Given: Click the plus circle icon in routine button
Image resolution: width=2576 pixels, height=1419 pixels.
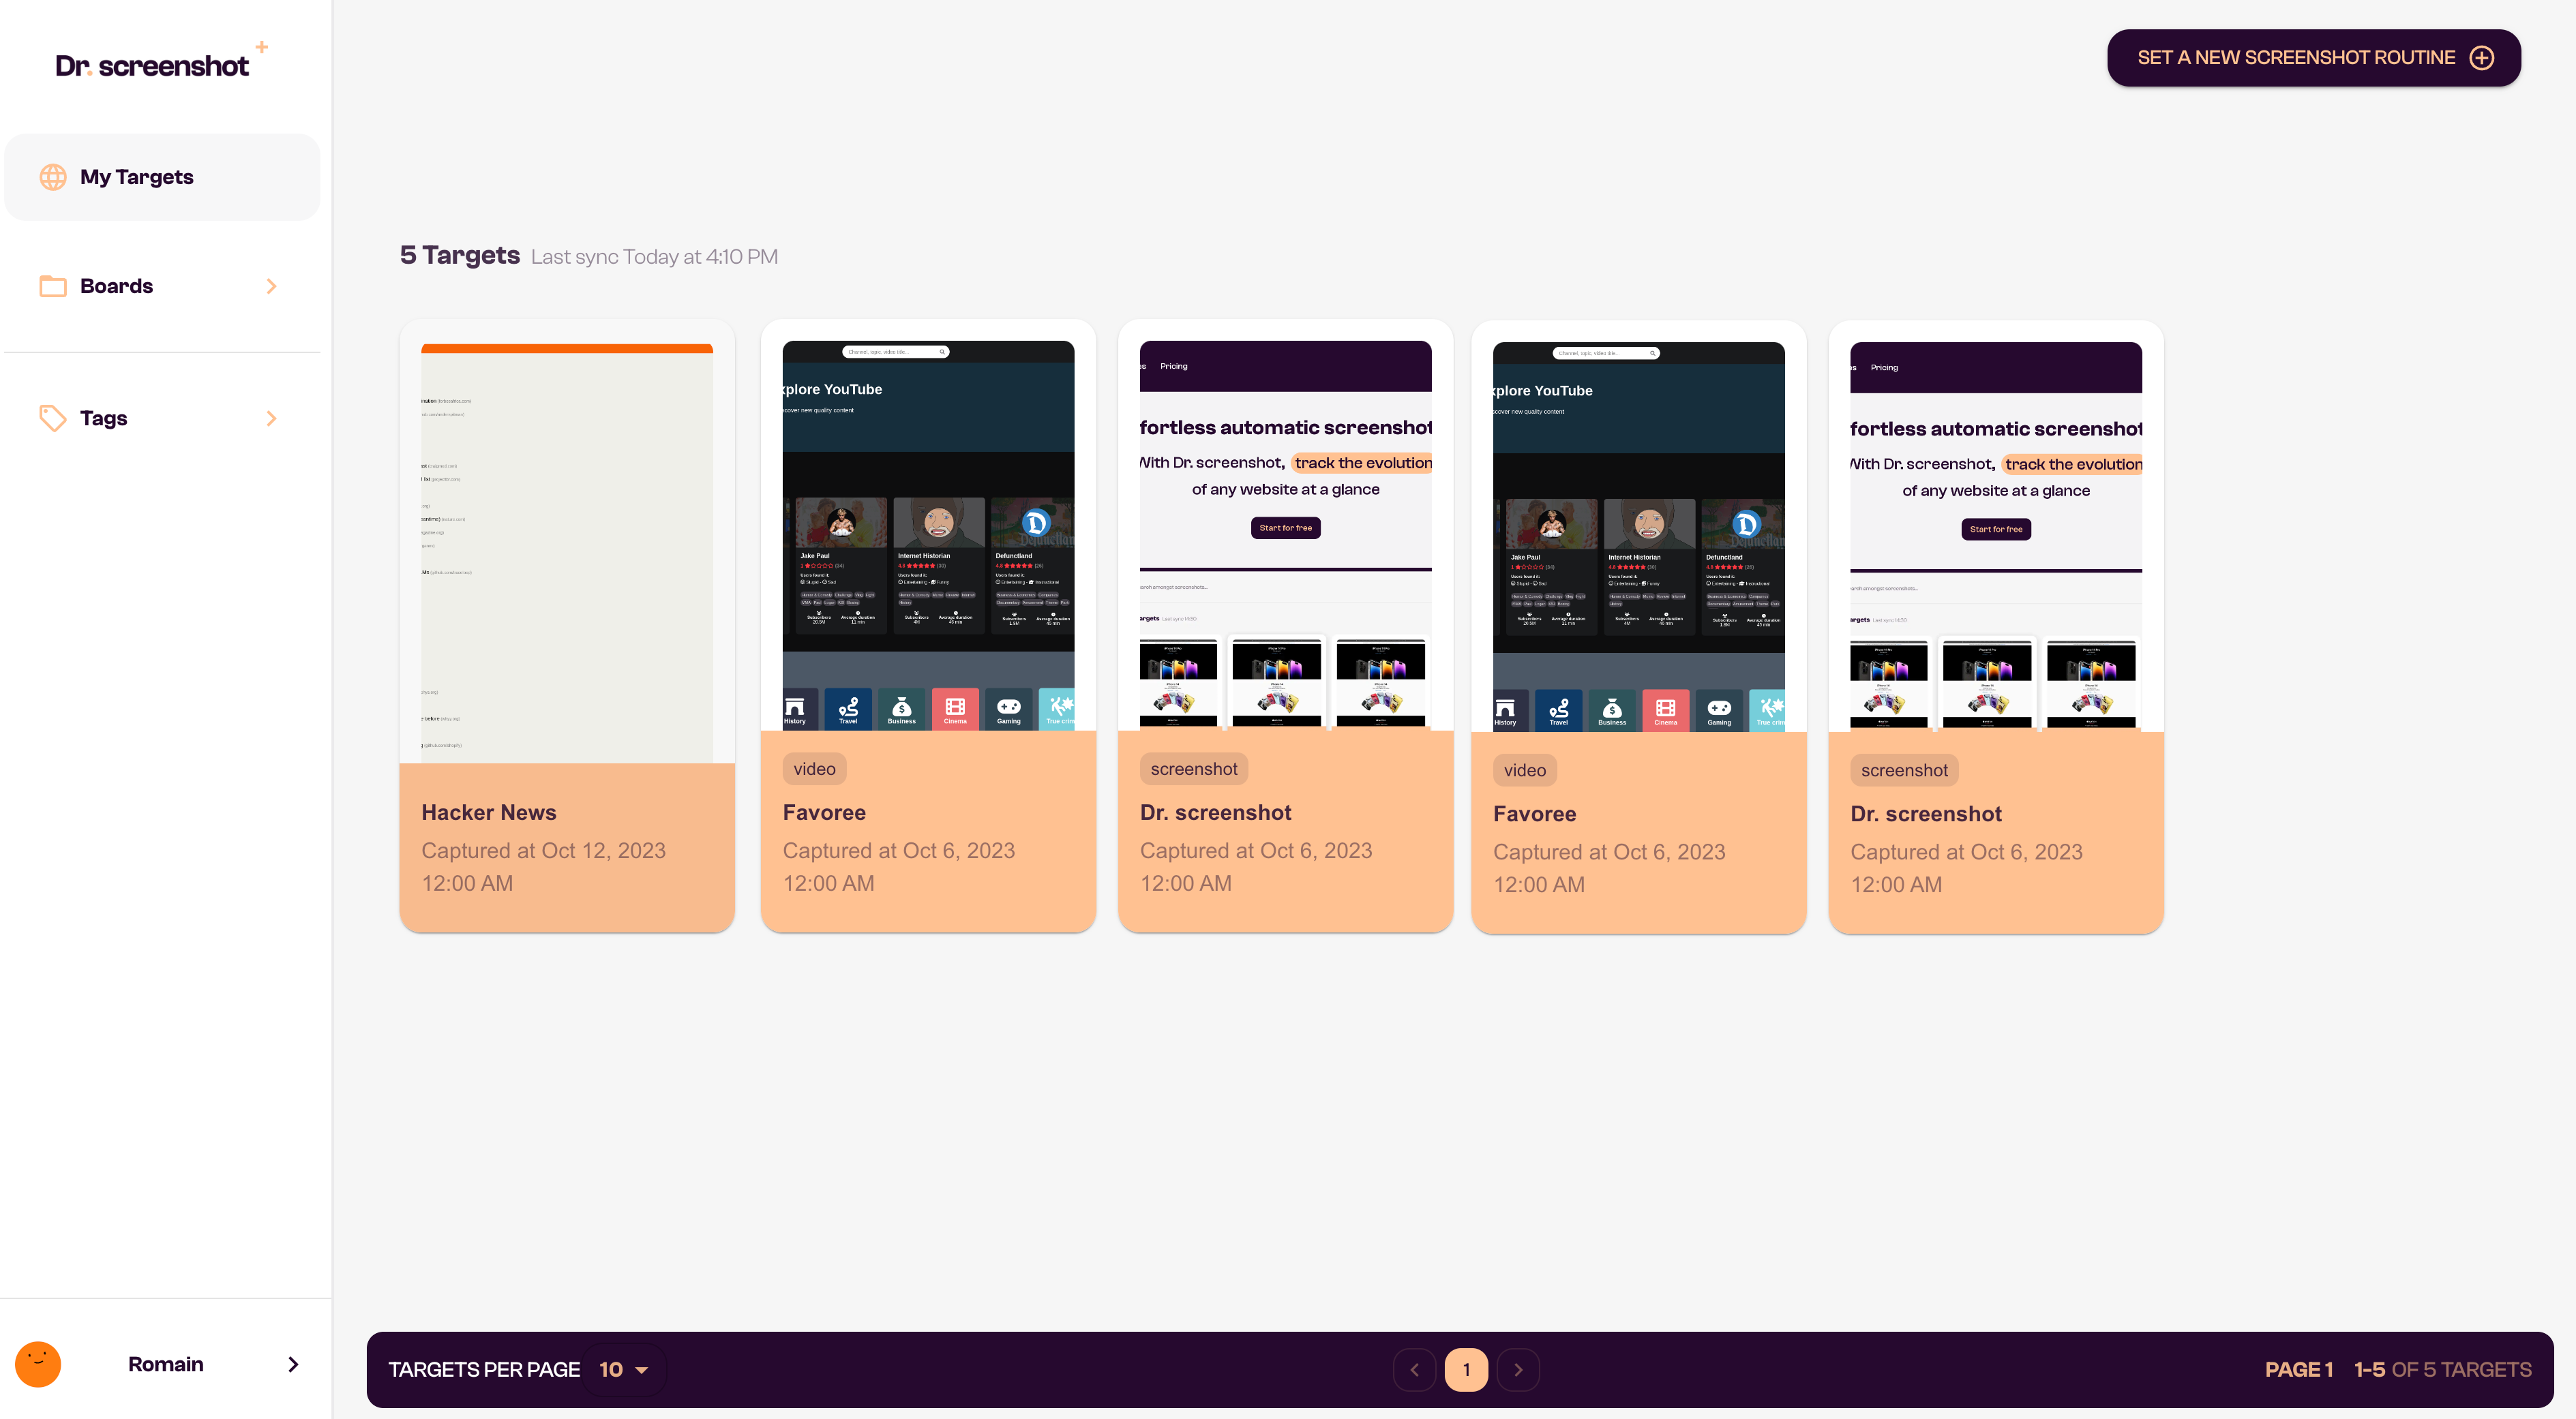Looking at the screenshot, I should click(x=2481, y=58).
